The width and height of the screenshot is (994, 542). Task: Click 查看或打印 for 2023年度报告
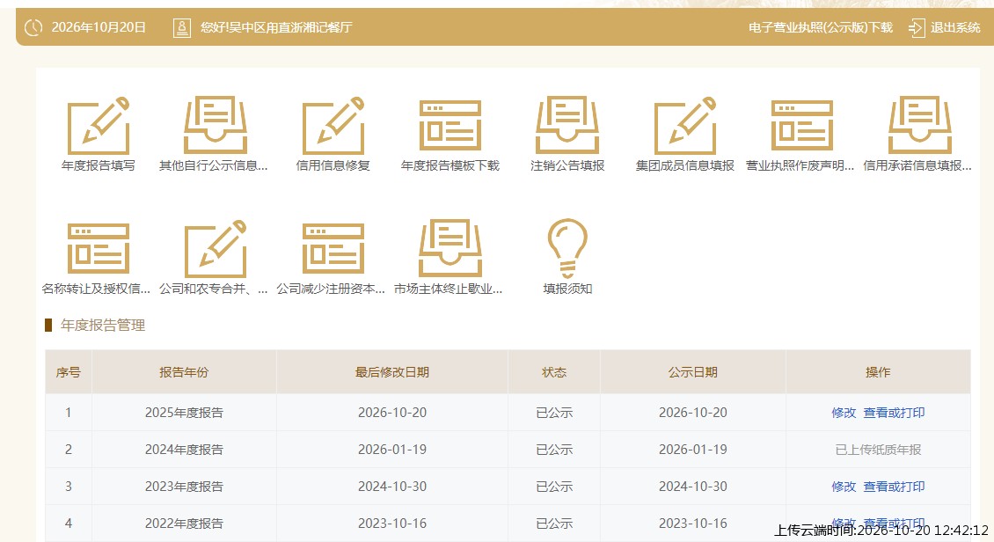click(894, 487)
